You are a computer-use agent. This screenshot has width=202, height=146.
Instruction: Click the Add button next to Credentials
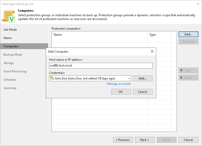pyautogui.click(x=142, y=78)
